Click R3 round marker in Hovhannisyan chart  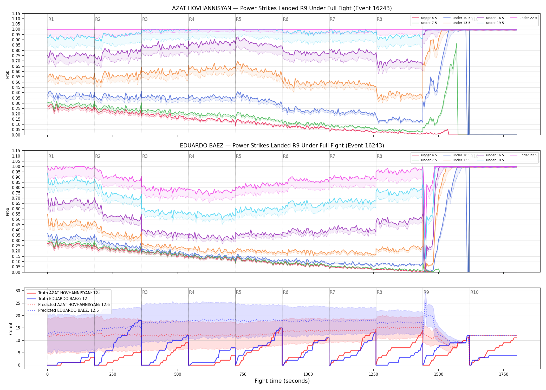point(145,19)
